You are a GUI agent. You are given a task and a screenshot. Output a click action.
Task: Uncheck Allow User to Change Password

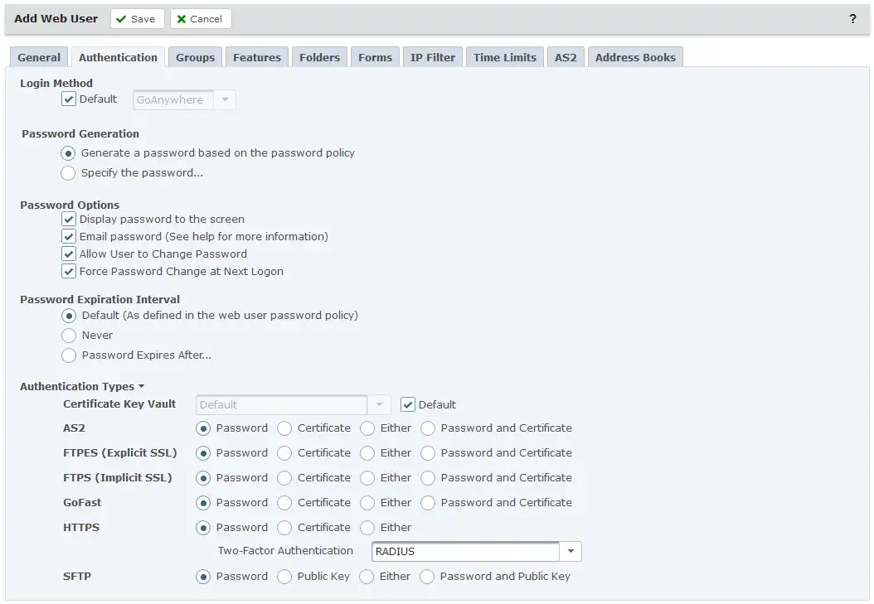coord(69,254)
